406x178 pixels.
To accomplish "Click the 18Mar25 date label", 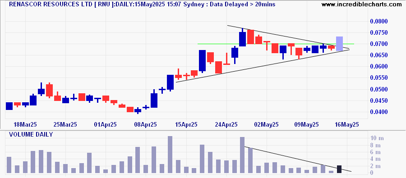I will 25,124.
